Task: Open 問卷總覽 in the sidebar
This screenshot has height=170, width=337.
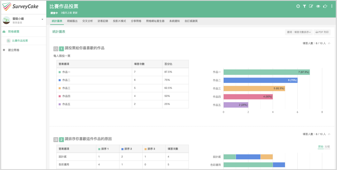Action: click(13, 31)
